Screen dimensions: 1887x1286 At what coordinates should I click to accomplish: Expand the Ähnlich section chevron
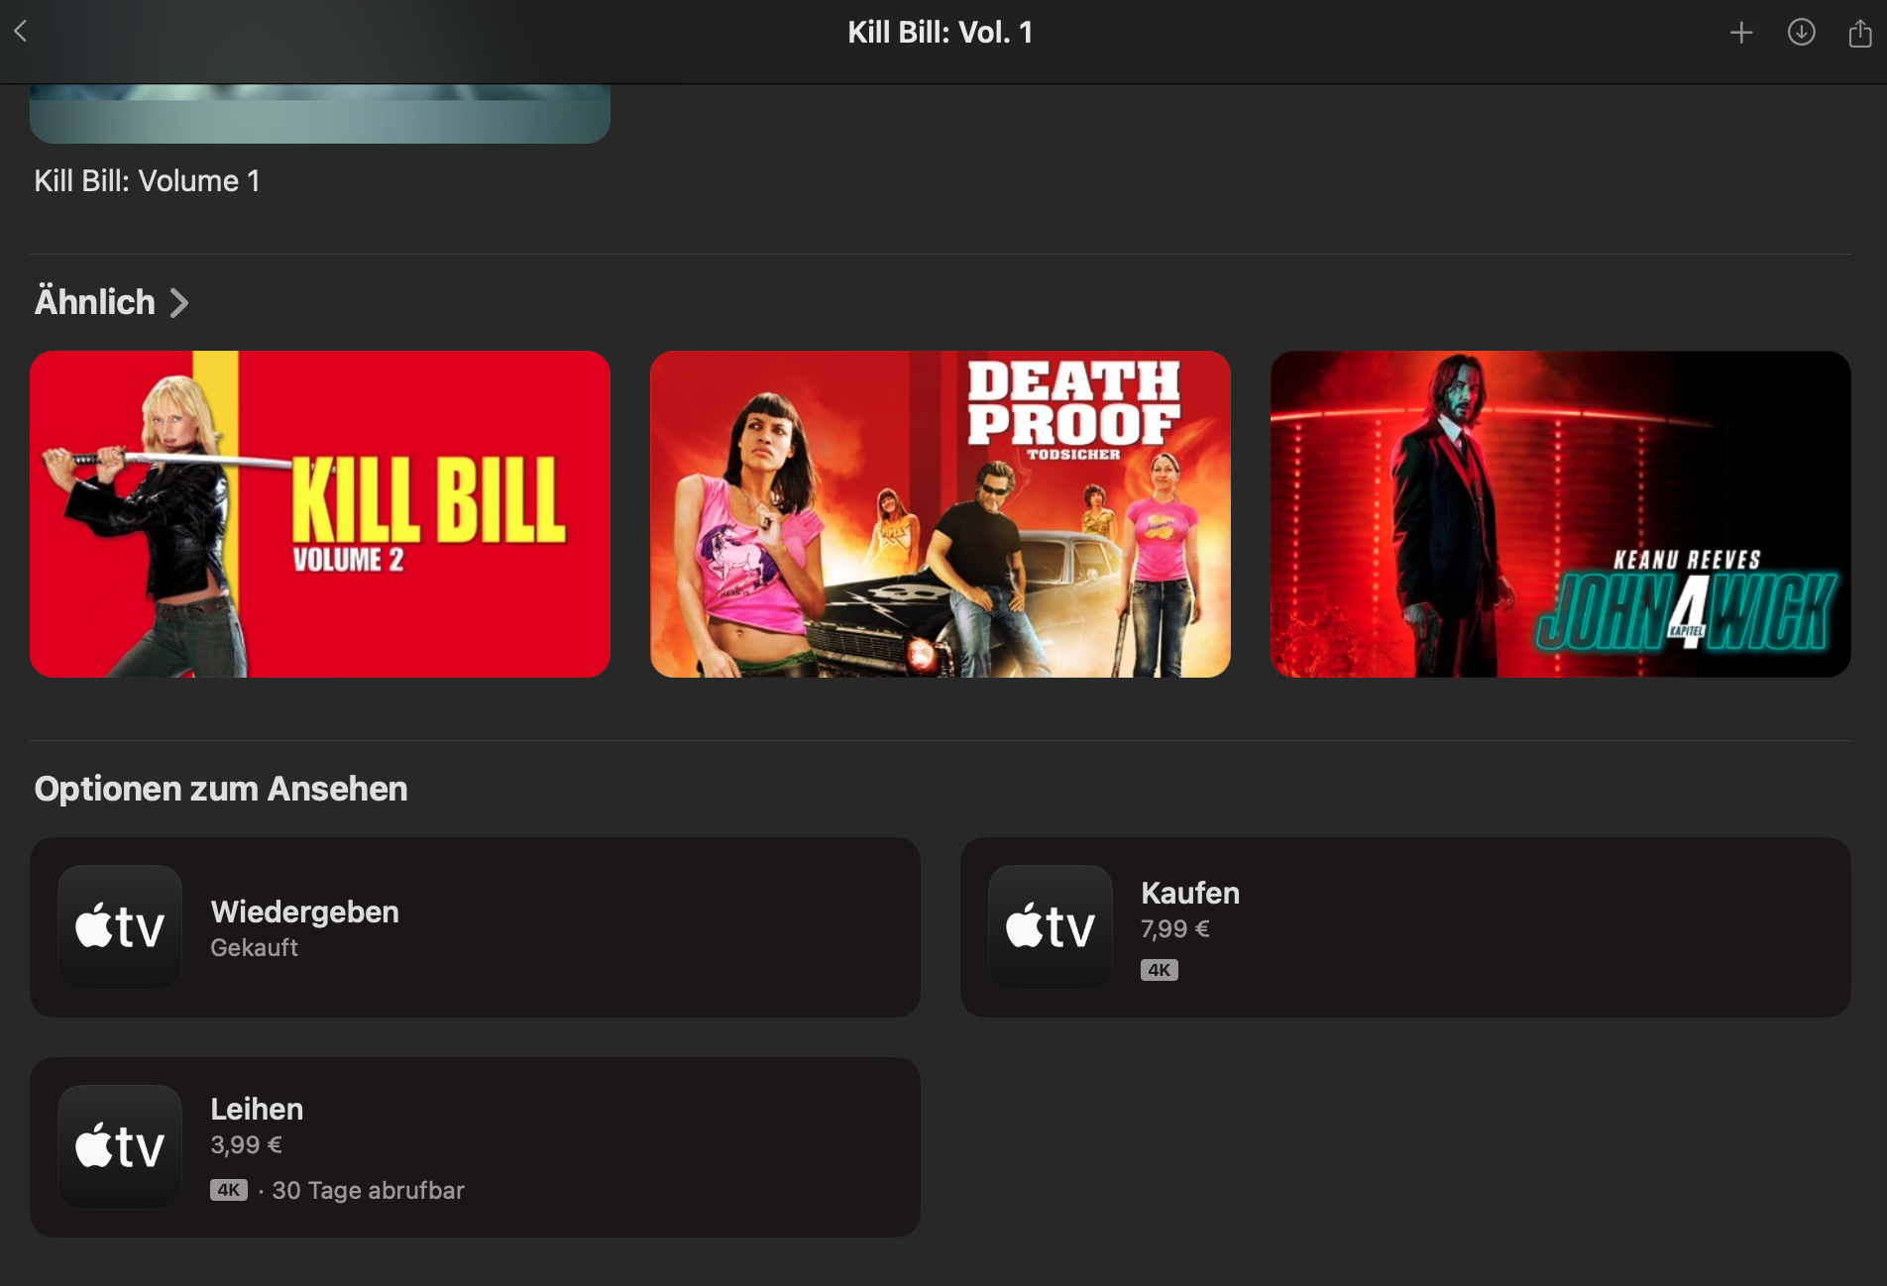coord(178,302)
